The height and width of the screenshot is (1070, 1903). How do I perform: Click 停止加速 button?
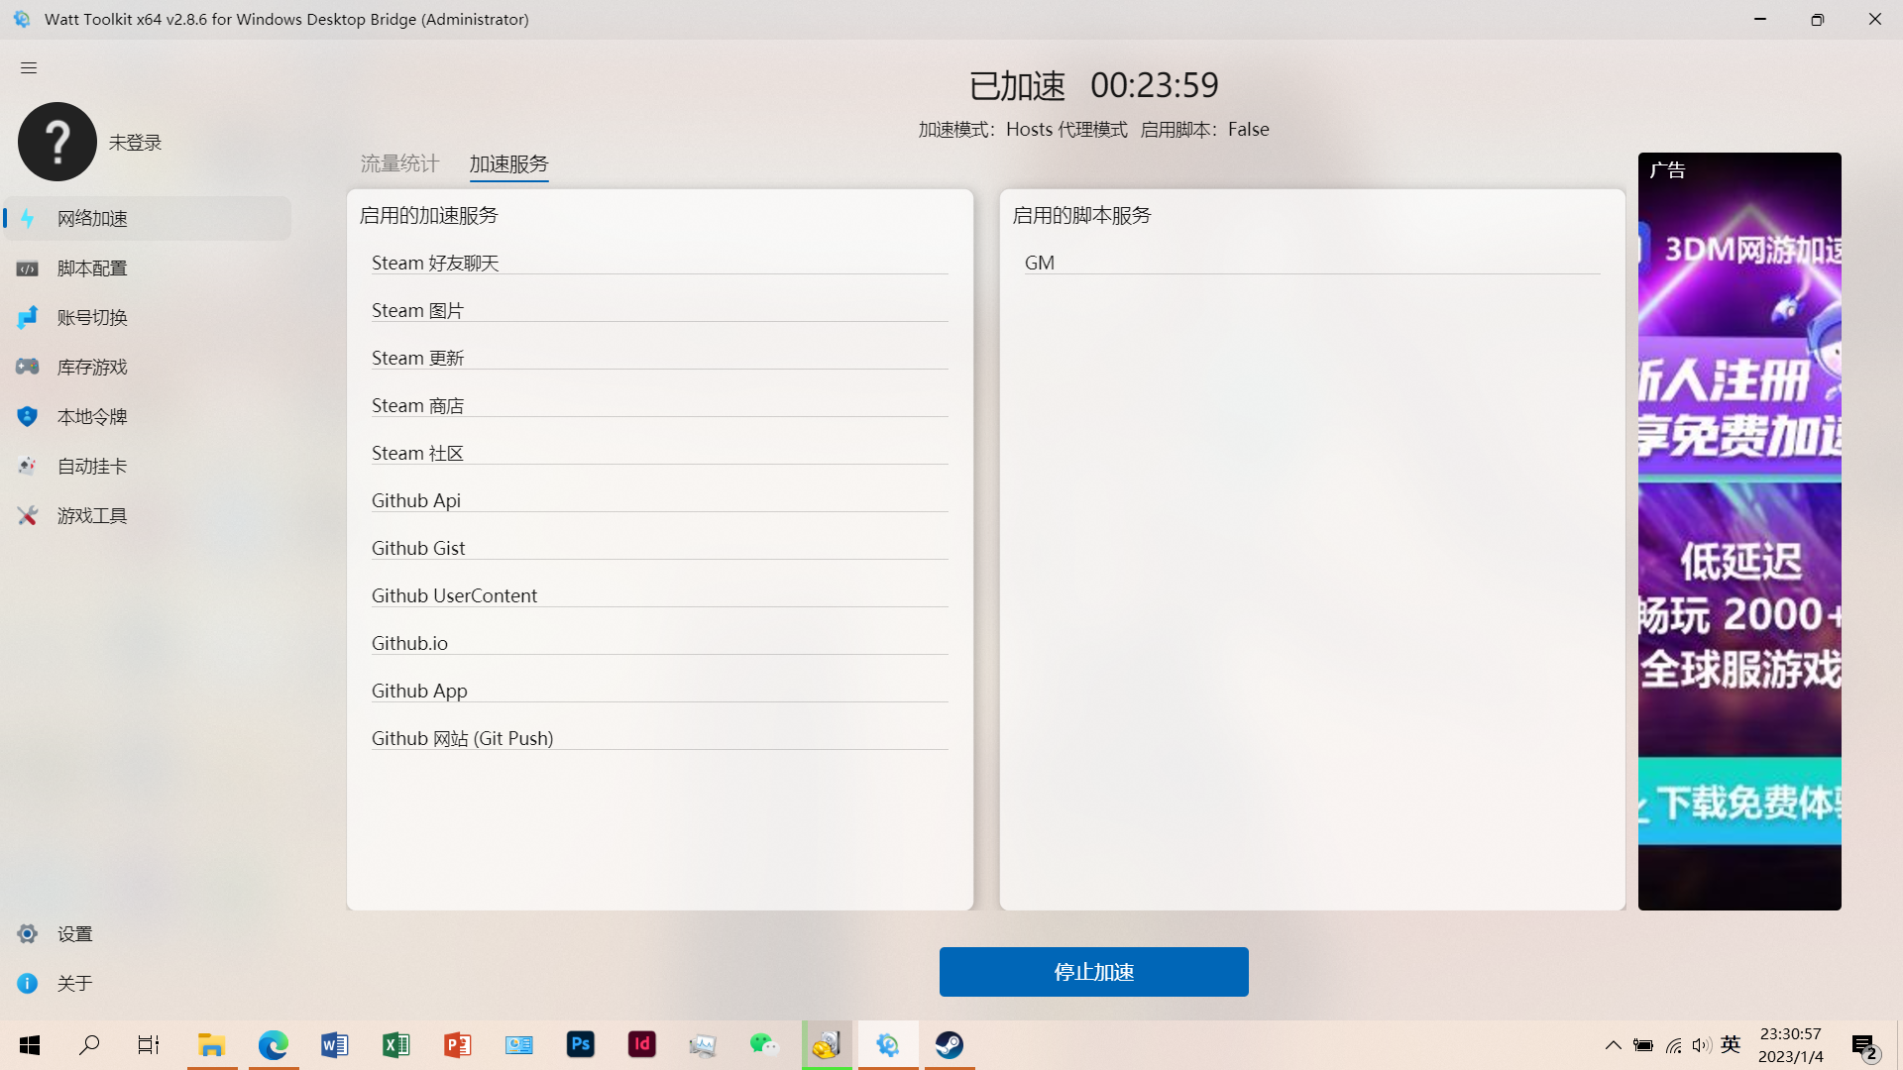1093,972
